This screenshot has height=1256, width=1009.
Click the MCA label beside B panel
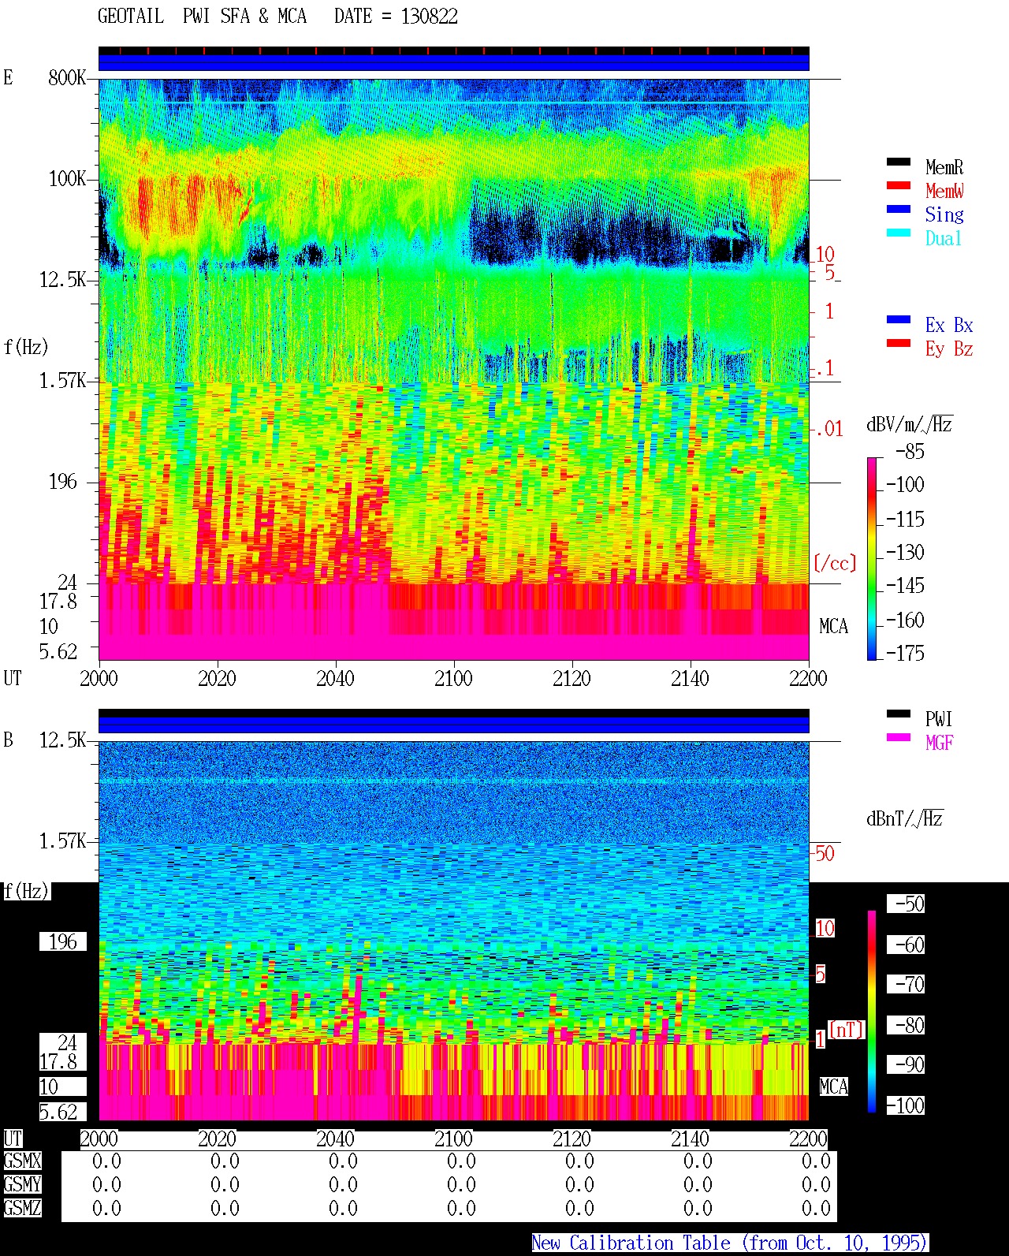tap(833, 1087)
